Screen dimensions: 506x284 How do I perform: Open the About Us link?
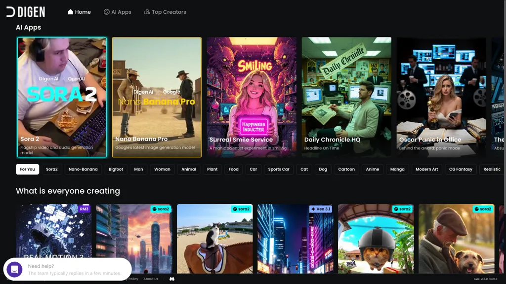point(151,279)
